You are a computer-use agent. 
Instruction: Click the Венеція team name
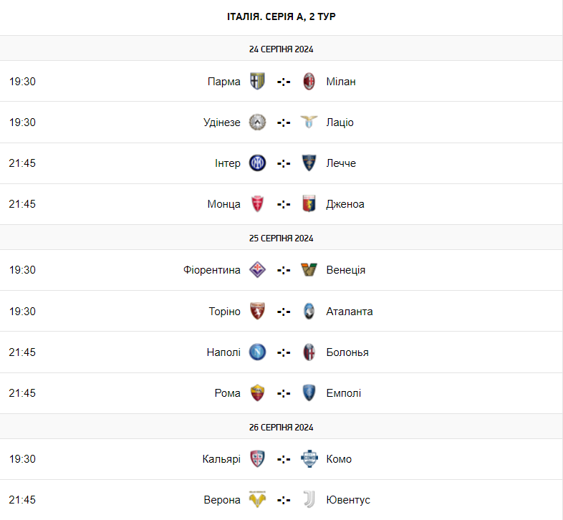[x=346, y=270]
